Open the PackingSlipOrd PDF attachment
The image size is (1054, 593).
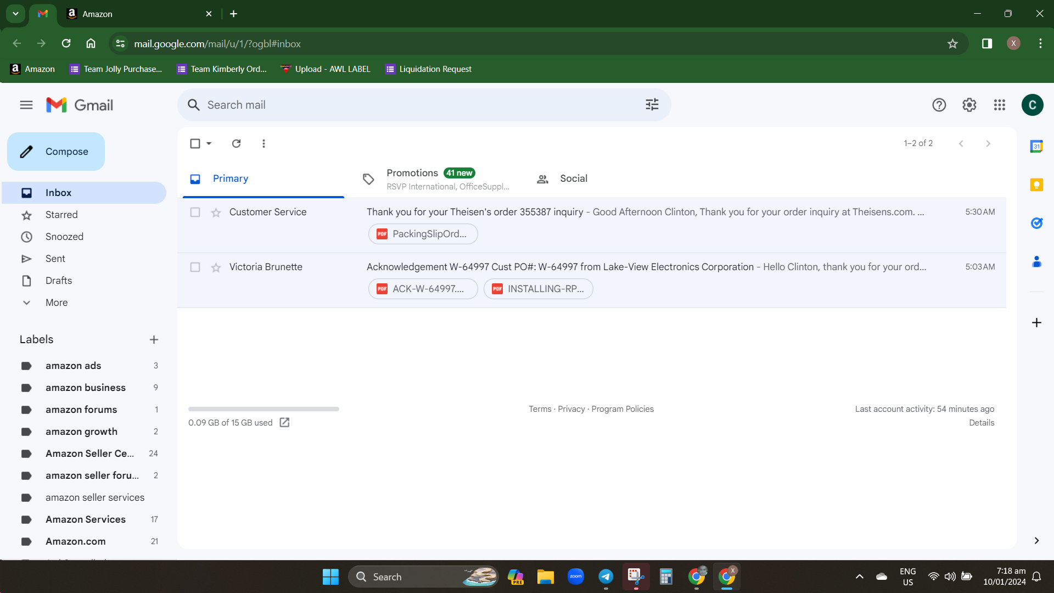pyautogui.click(x=423, y=234)
